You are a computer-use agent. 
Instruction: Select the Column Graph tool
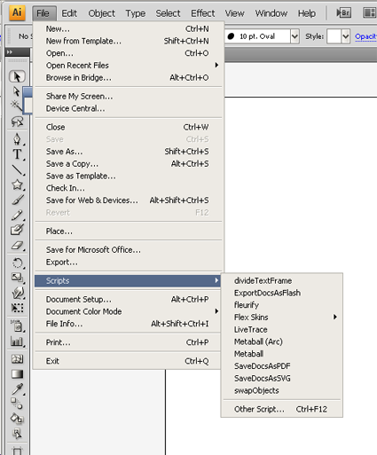[x=17, y=341]
